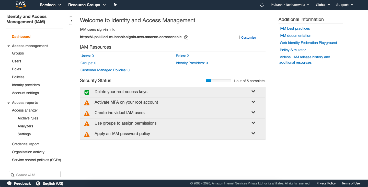Image resolution: width=368 pixels, height=187 pixels.
Task: Click into the Search IAM field
Action: pyautogui.click(x=35, y=175)
